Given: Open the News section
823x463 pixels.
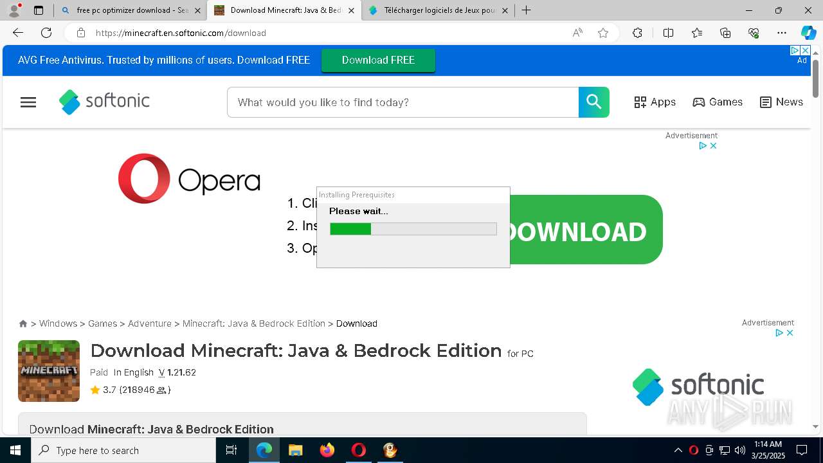Looking at the screenshot, I should (x=781, y=102).
